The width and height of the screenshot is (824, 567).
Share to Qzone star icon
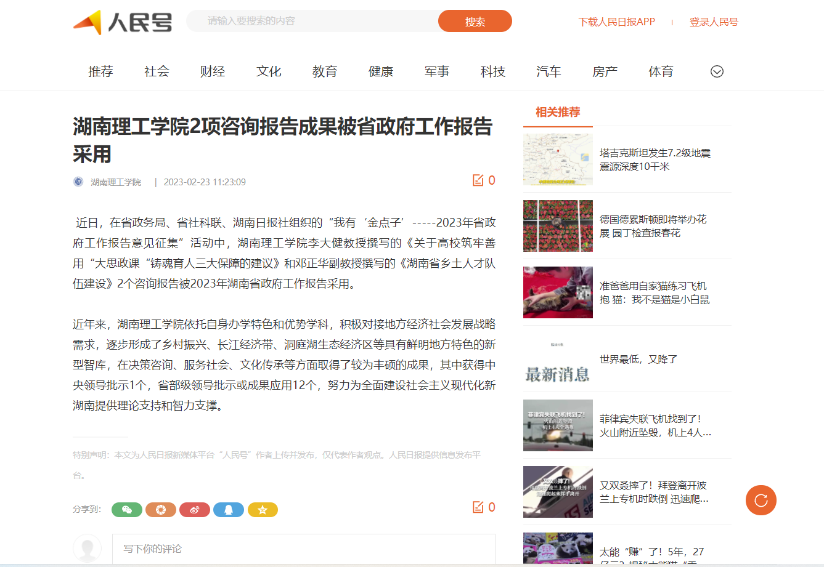(263, 510)
